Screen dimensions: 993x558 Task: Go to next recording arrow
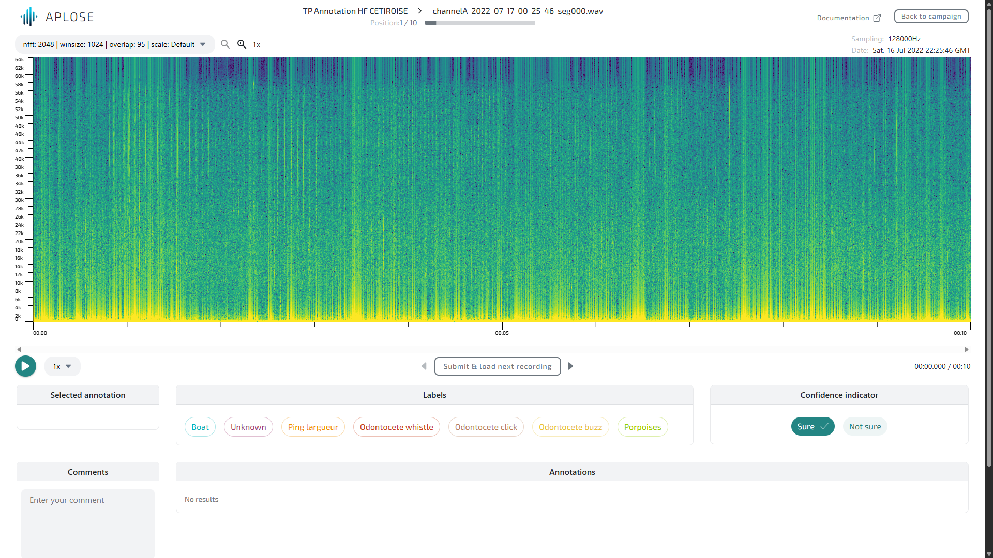point(570,366)
